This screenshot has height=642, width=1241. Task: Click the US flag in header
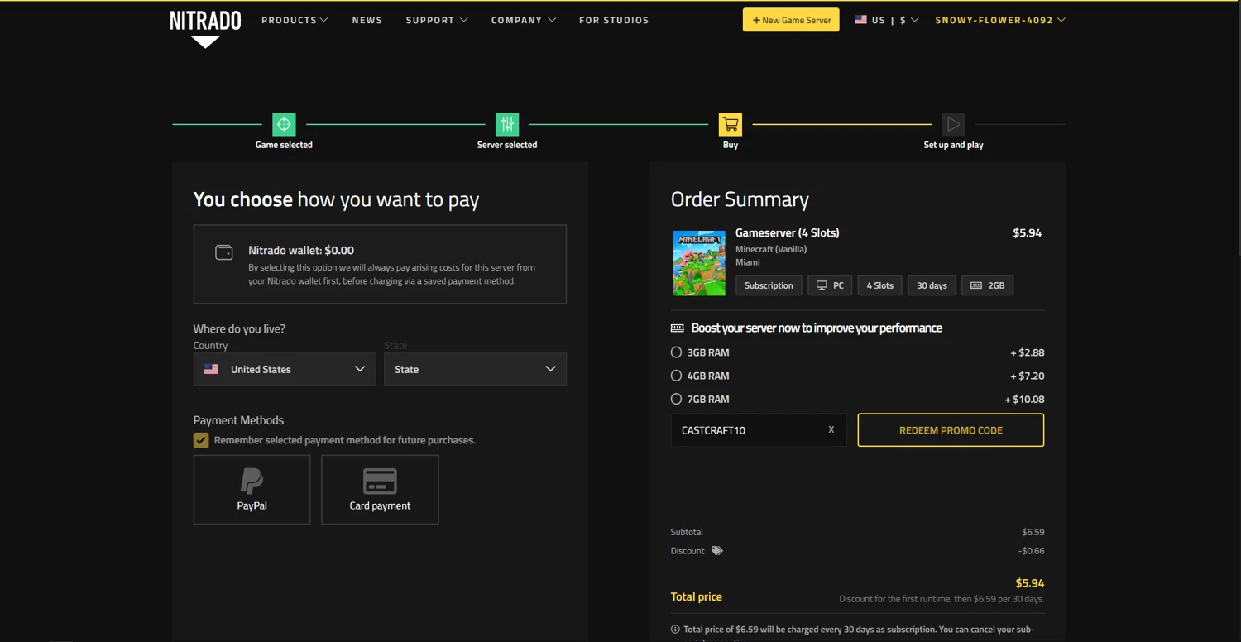(860, 19)
